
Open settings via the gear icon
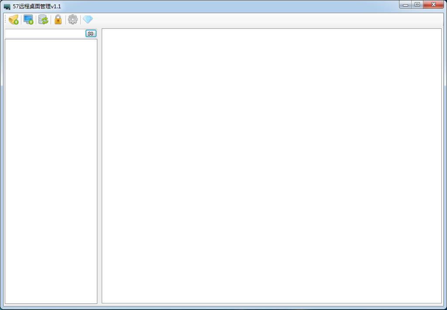pyautogui.click(x=73, y=20)
